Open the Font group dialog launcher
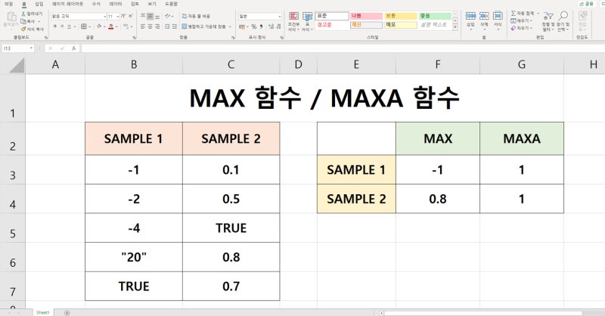The height and width of the screenshot is (316, 605). 135,38
